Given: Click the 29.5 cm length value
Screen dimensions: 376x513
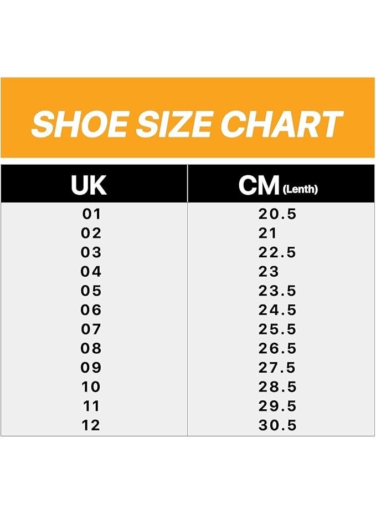Looking at the screenshot, I should pyautogui.click(x=277, y=406).
